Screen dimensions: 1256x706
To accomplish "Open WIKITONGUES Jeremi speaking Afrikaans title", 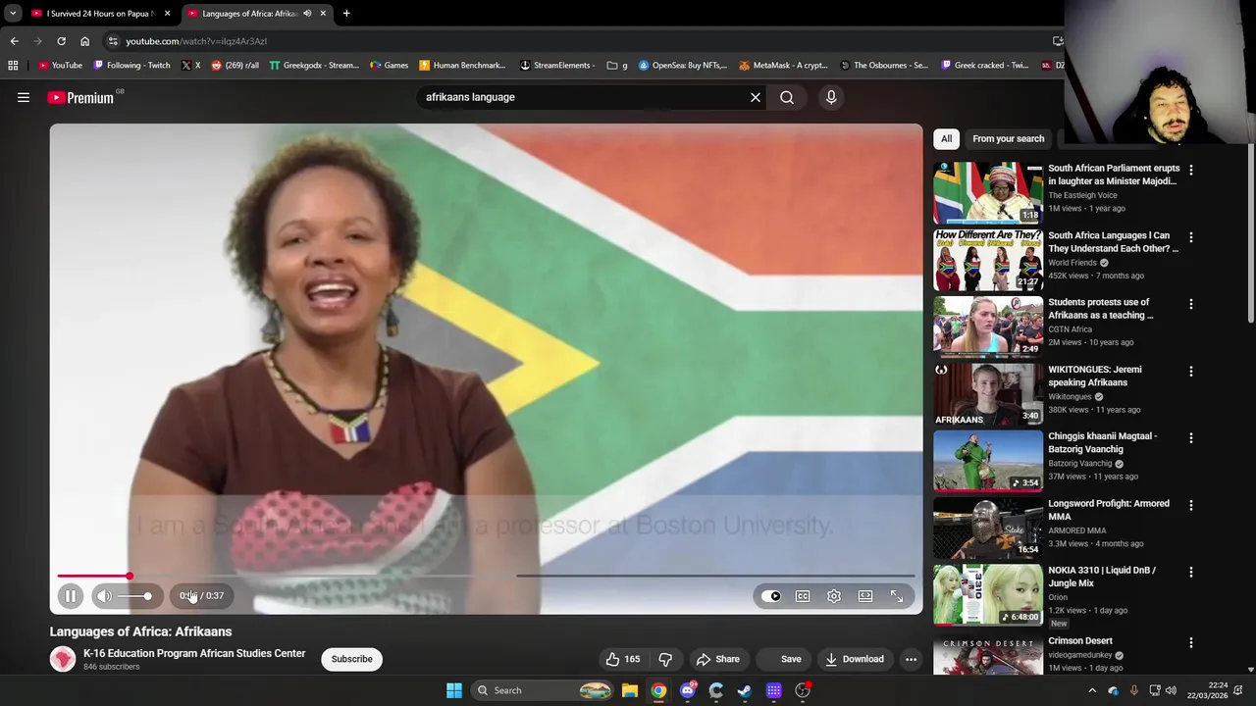I will tap(1095, 377).
